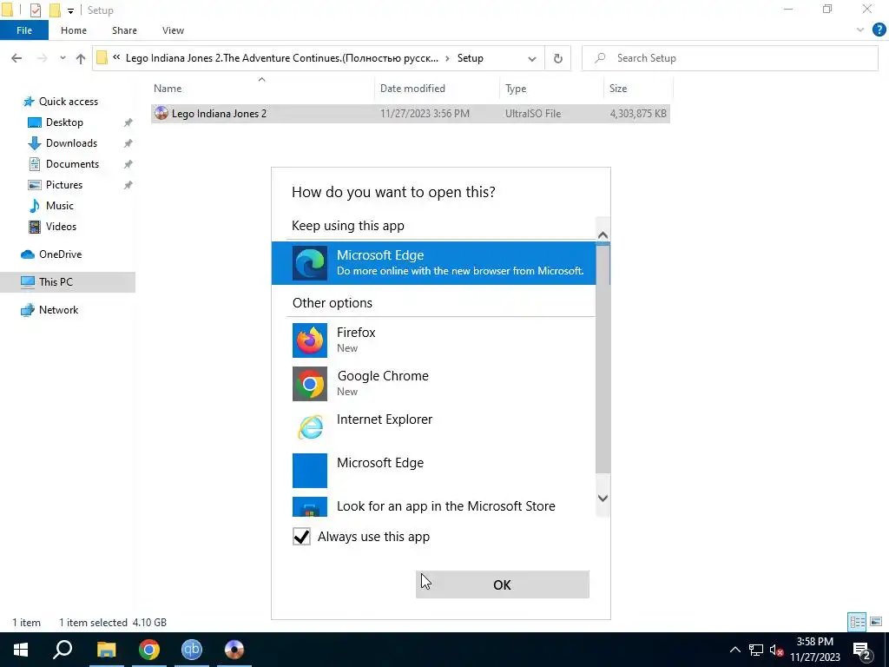Image resolution: width=889 pixels, height=667 pixels.
Task: Open the taskbar clock and date
Action: tap(814, 650)
